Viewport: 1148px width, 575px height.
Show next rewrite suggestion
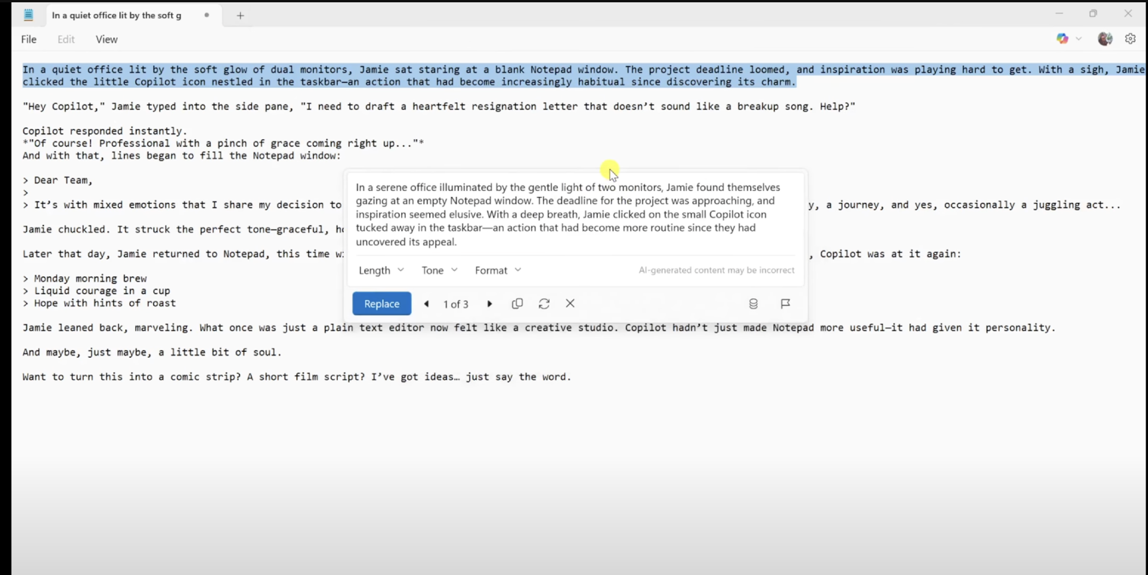click(490, 304)
